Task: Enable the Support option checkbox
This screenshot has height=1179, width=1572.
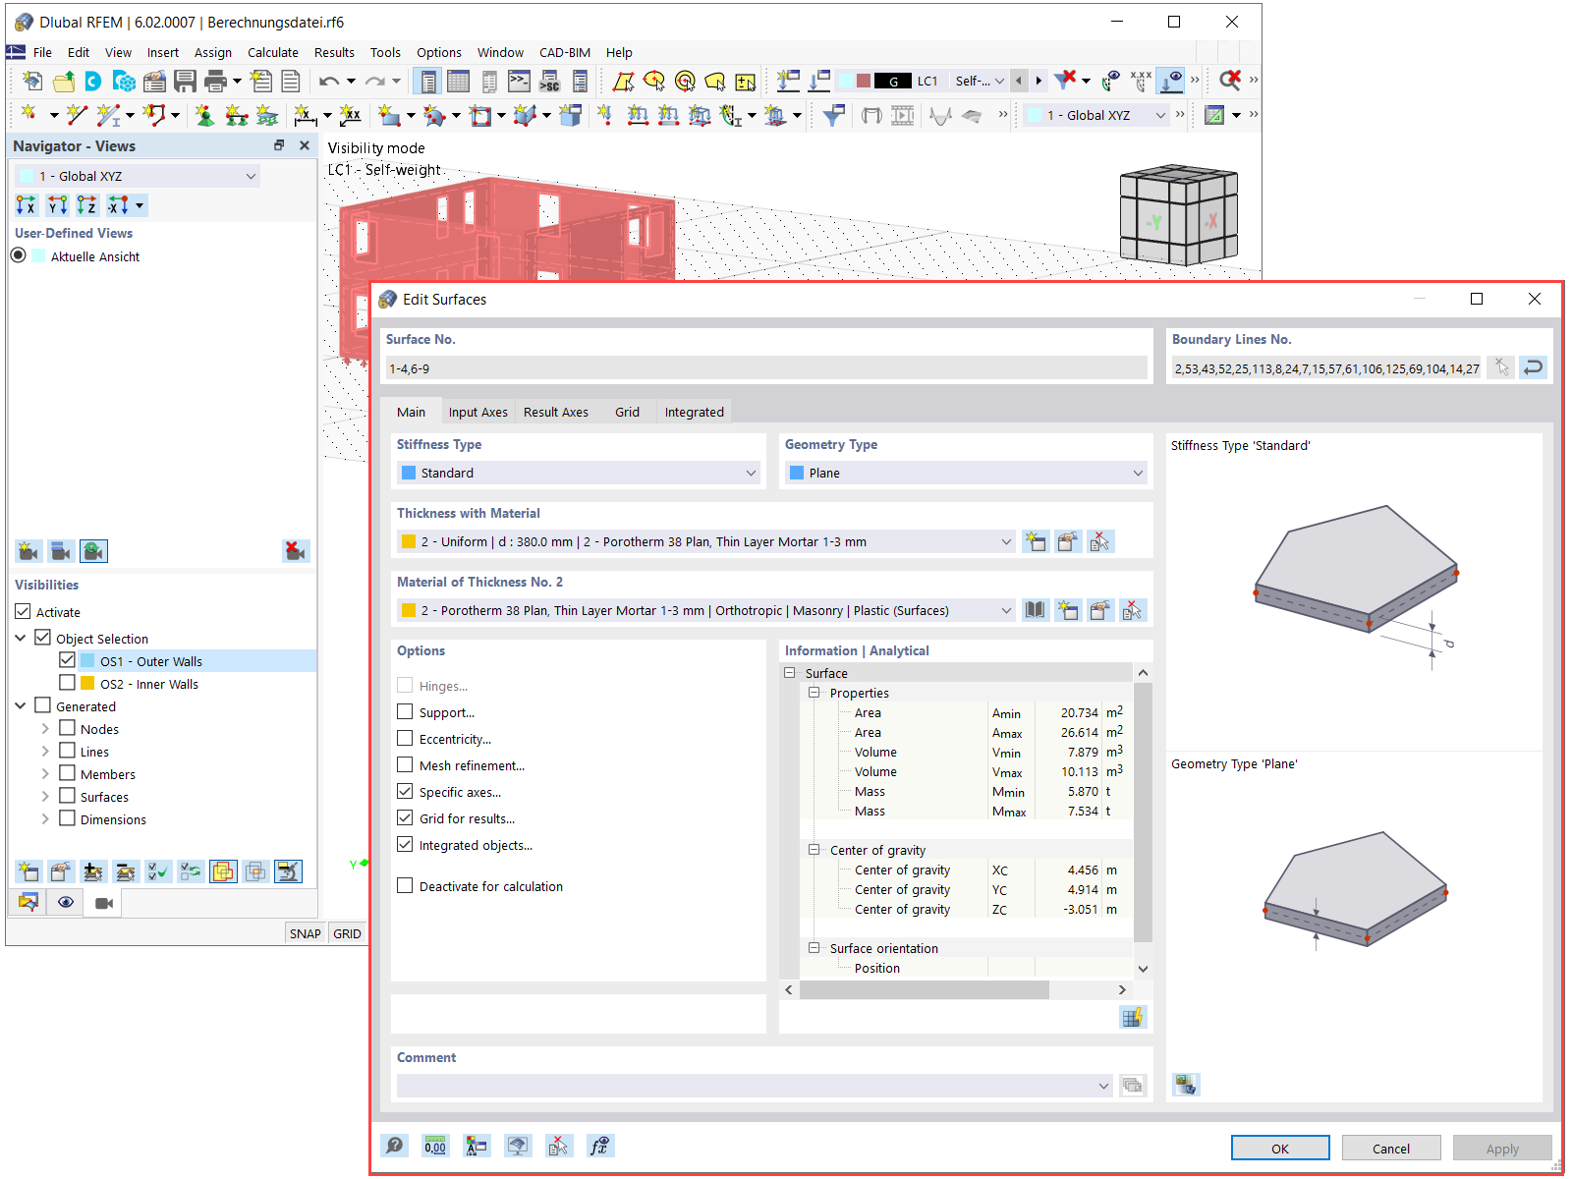Action: pos(405,711)
